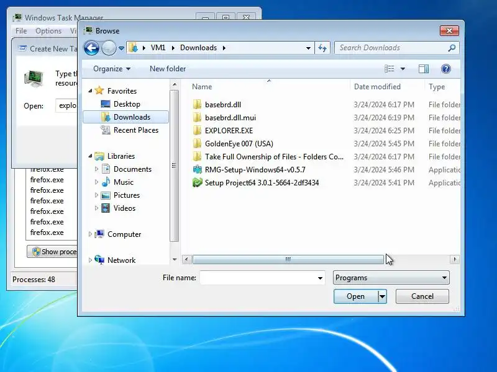Click the Documents library icon
497x372 pixels.
tap(106, 169)
